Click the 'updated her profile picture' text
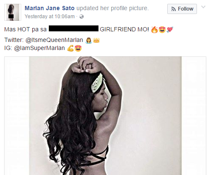Viewport: 208px width, 175px height. (x=112, y=8)
